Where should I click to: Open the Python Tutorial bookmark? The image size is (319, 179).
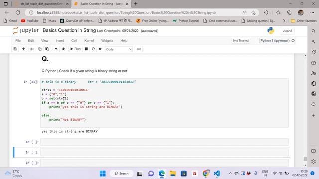[186, 21]
